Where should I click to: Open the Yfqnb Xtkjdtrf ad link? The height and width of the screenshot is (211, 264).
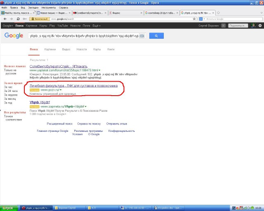tap(40, 102)
